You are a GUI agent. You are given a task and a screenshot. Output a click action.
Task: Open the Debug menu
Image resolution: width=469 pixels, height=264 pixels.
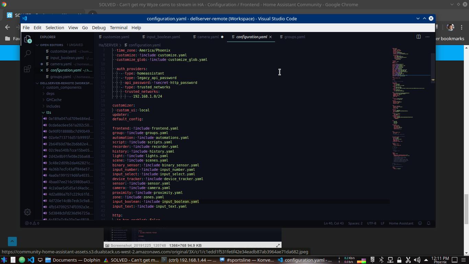pyautogui.click(x=99, y=27)
